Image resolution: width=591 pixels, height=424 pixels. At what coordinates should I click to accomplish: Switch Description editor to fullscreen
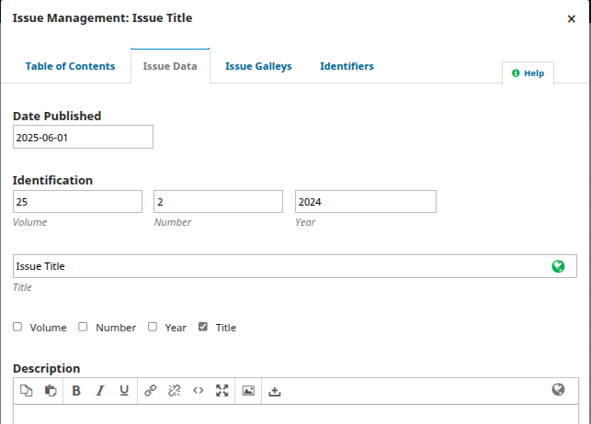tap(222, 390)
